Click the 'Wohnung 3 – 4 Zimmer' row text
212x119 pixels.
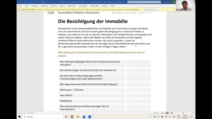(72, 90)
